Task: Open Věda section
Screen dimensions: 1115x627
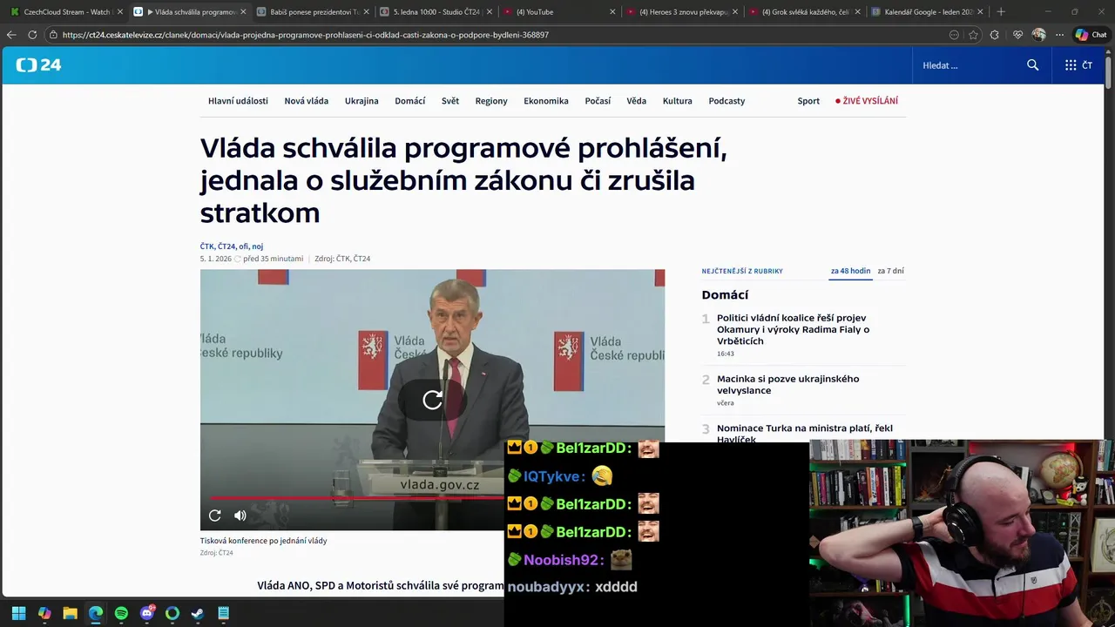Action: [637, 101]
